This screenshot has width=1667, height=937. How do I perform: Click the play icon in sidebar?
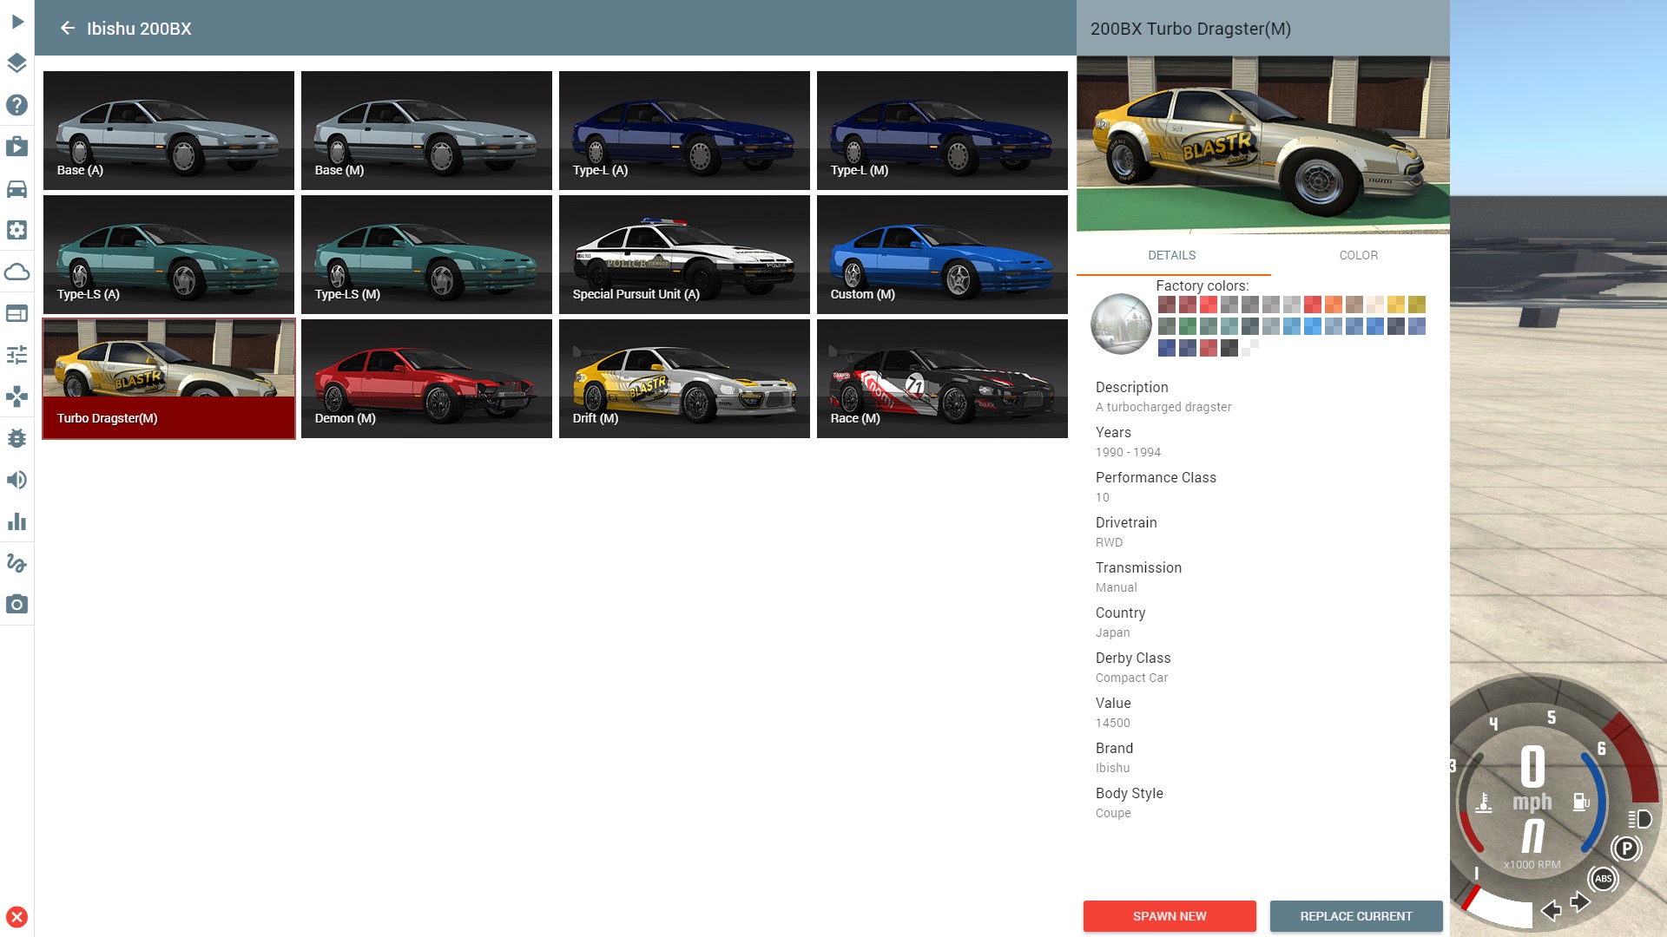[16, 22]
